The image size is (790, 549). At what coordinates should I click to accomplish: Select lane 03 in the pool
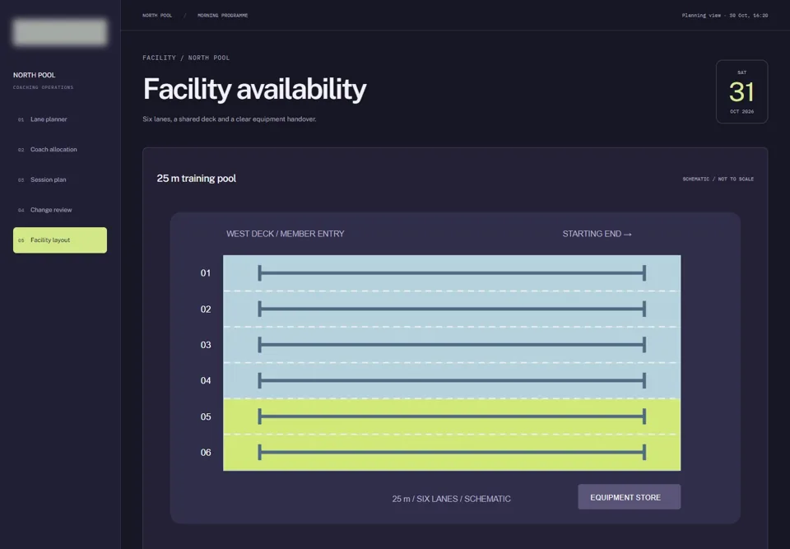(452, 345)
